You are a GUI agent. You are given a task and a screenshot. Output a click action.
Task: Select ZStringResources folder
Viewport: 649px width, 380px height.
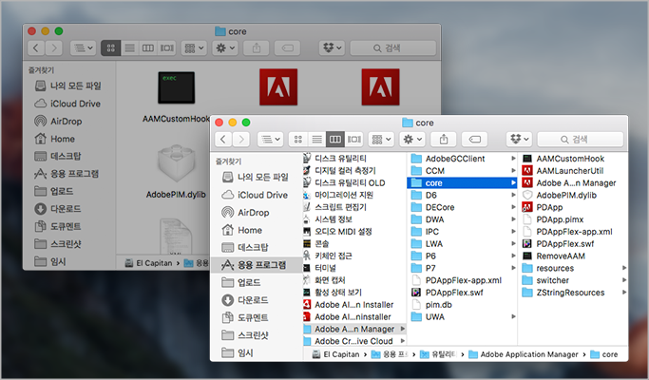tap(573, 293)
